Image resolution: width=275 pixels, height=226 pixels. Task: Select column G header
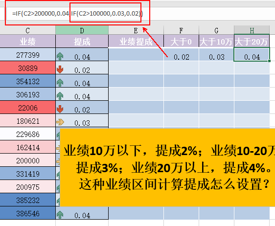point(216,30)
